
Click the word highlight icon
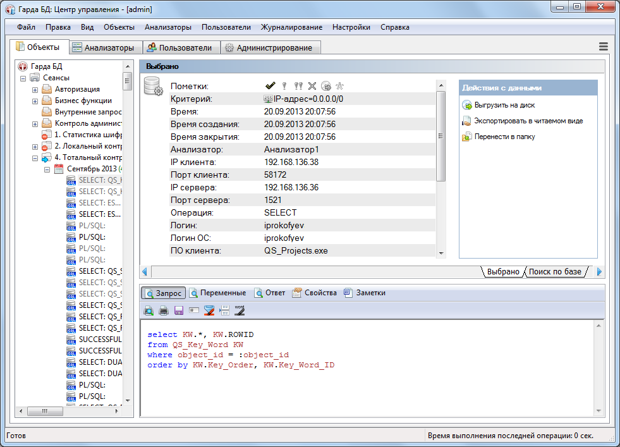[240, 310]
